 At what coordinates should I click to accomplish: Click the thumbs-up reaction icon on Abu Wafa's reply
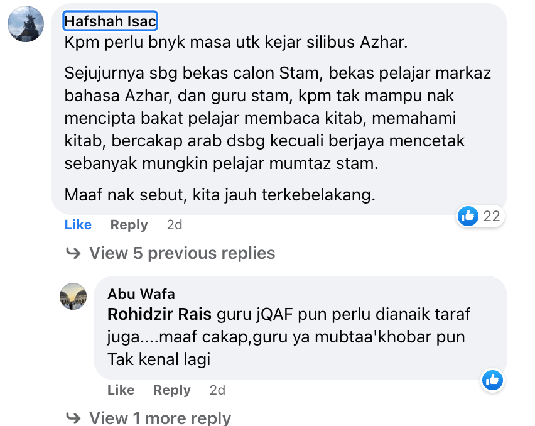pos(492,380)
